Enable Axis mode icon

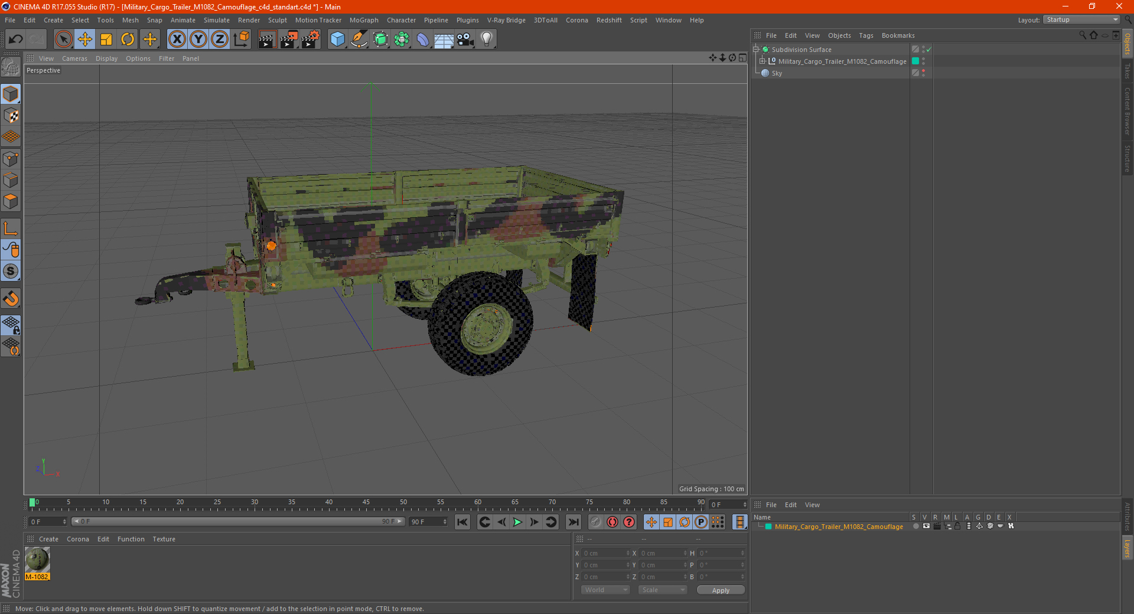11,228
